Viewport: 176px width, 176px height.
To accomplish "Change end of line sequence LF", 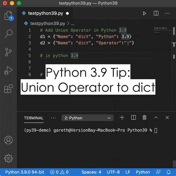I will (128, 172).
